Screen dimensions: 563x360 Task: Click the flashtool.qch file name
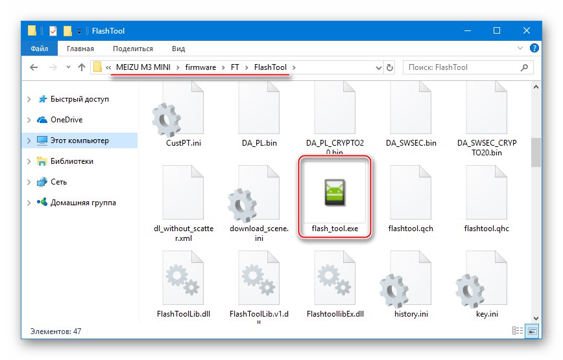411,229
